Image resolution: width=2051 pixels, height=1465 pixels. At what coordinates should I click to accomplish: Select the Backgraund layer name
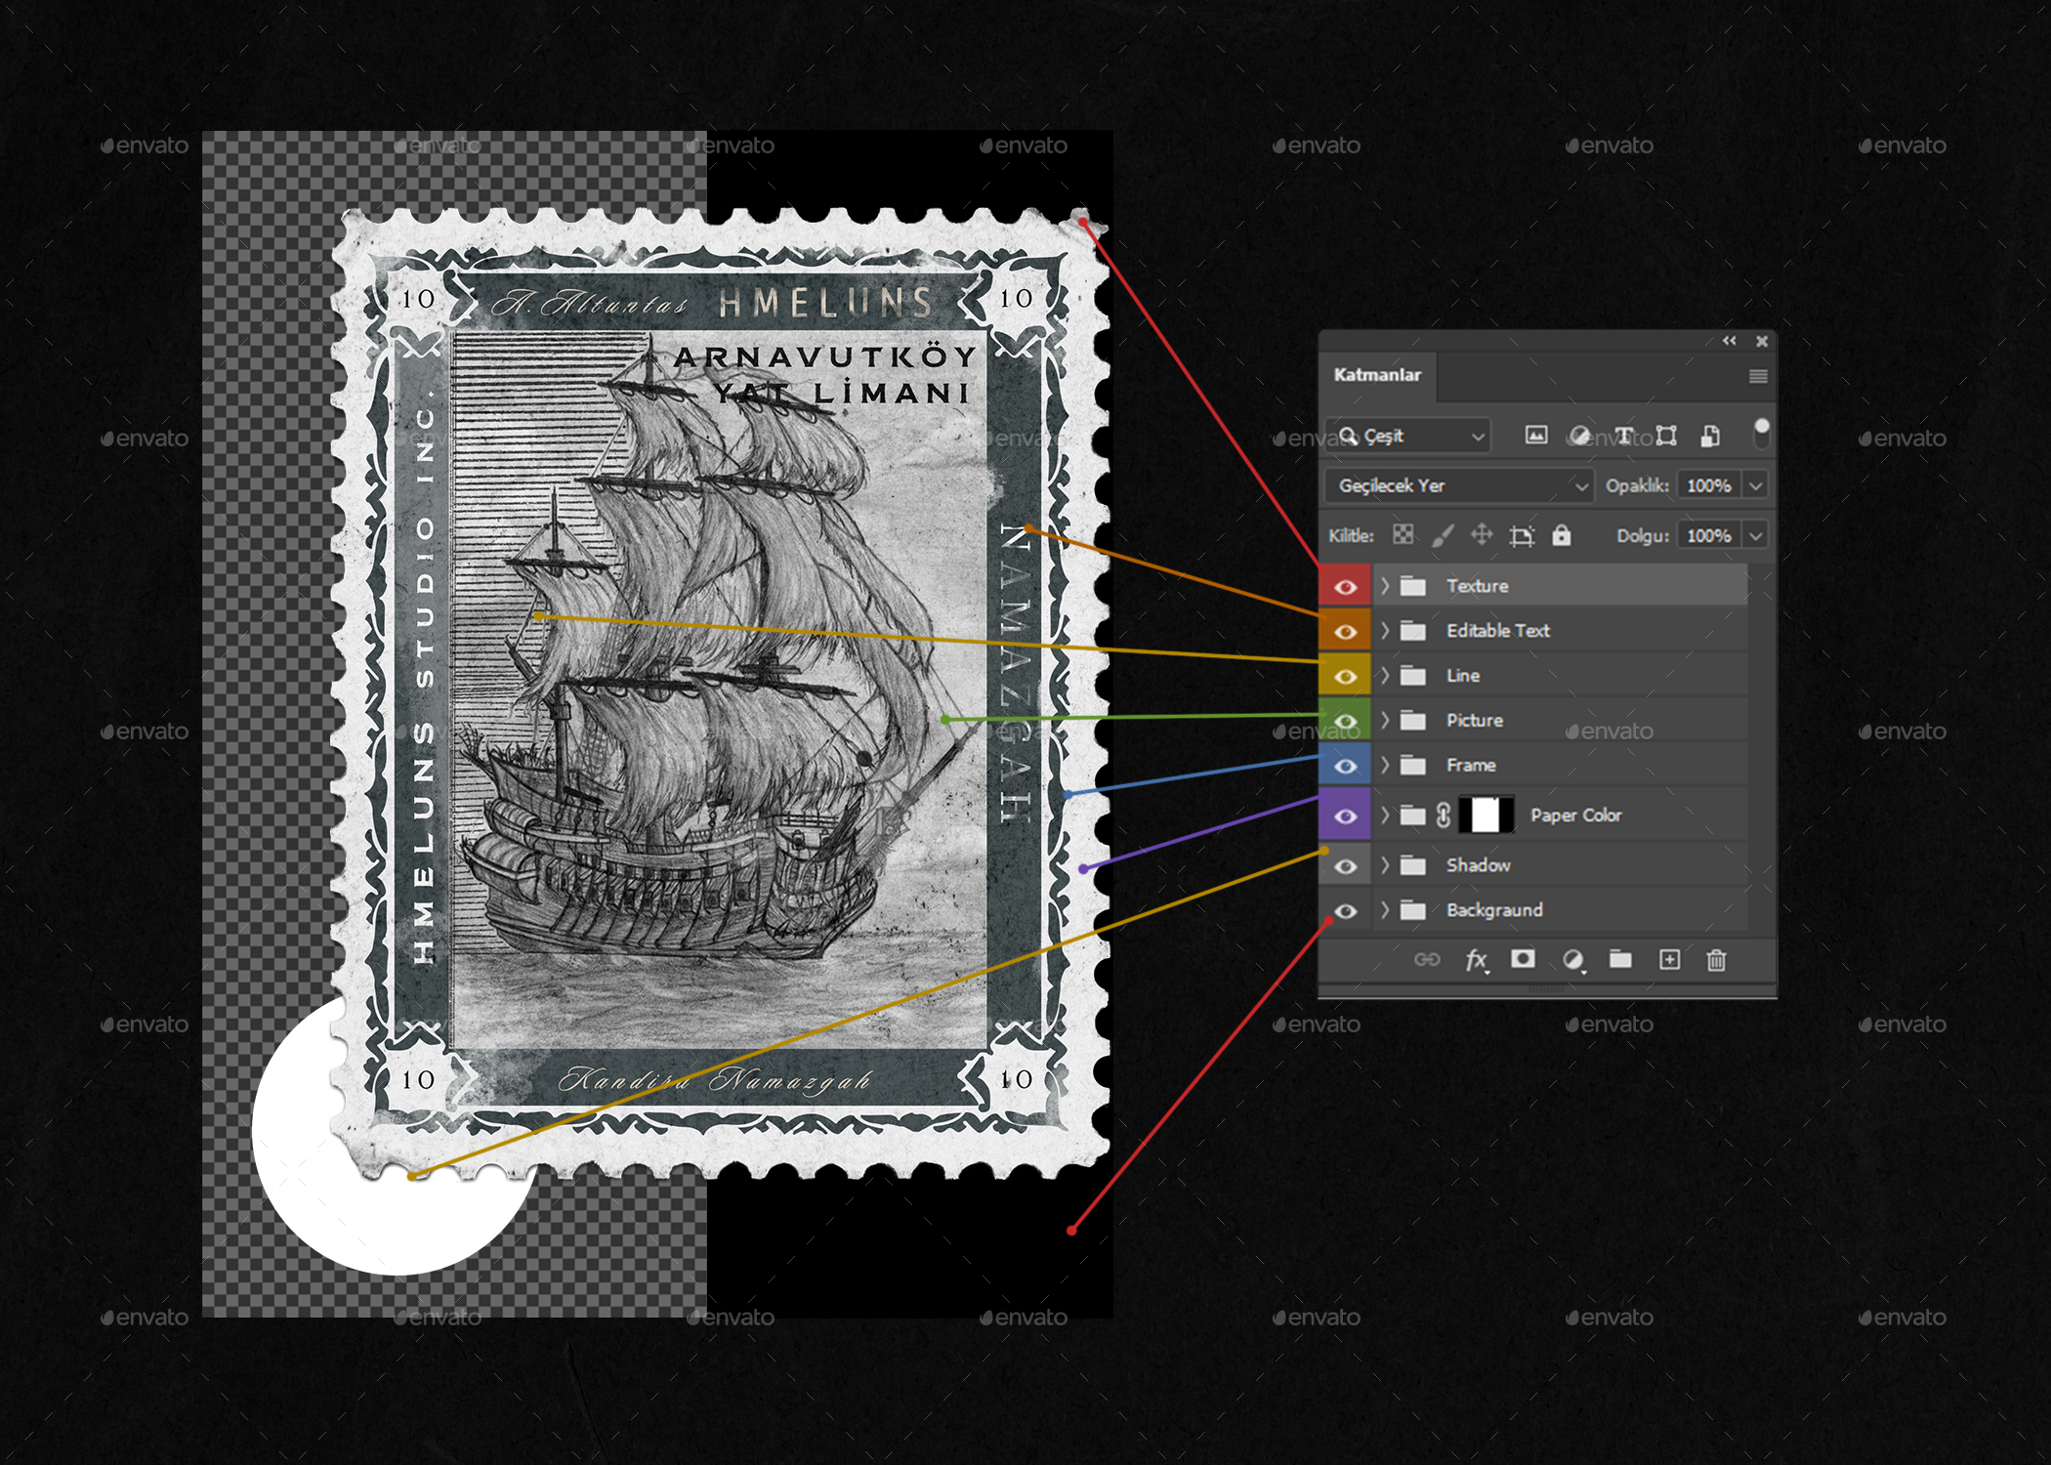[x=1494, y=910]
